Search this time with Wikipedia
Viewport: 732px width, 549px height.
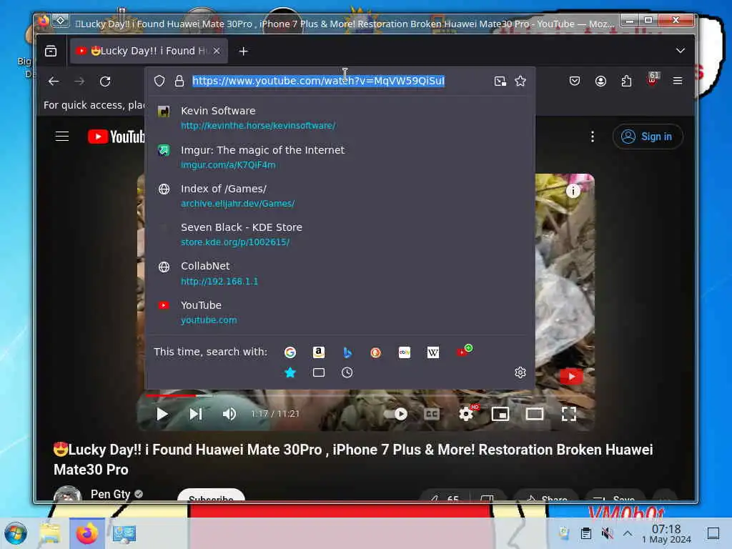pyautogui.click(x=432, y=352)
